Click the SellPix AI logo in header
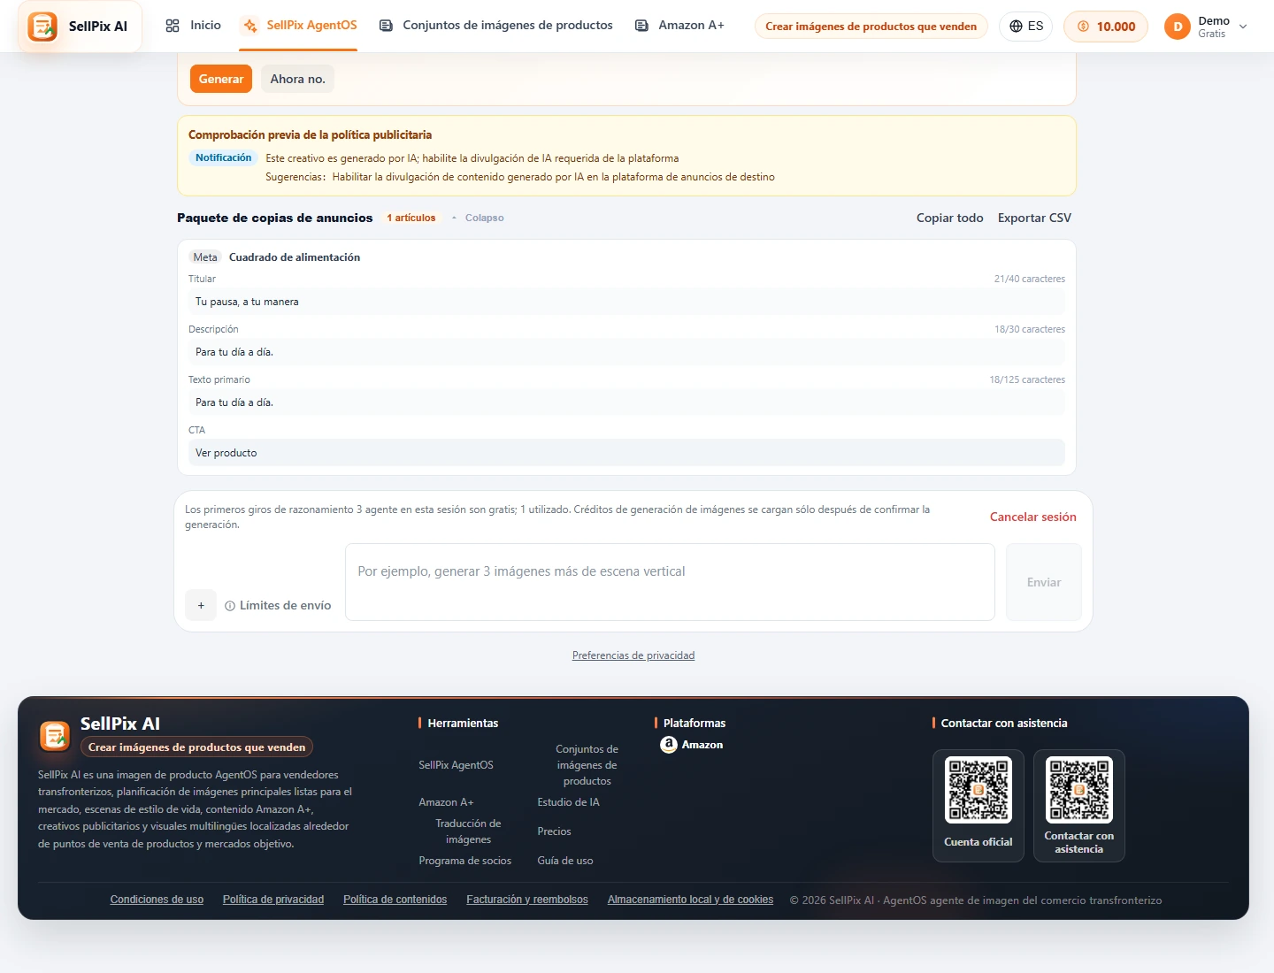 [x=80, y=27]
